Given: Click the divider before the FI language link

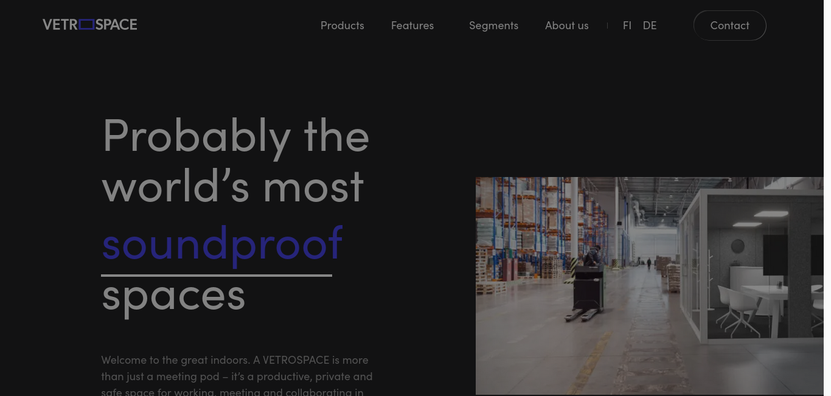Looking at the screenshot, I should (607, 26).
